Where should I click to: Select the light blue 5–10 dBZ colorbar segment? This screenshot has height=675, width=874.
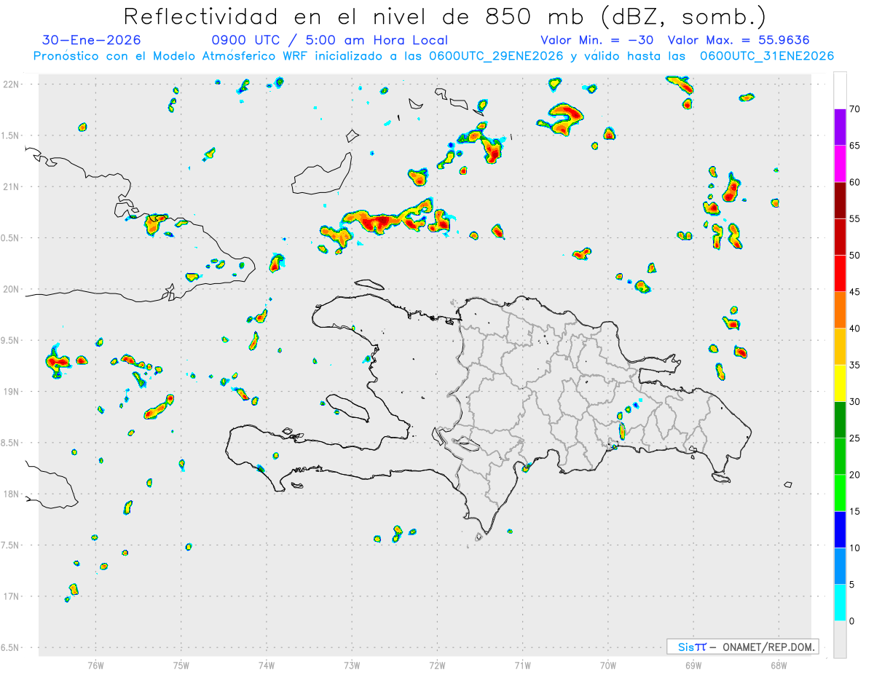pos(840,567)
